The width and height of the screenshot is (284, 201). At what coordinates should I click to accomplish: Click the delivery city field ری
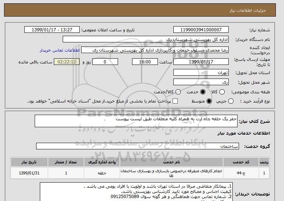[201, 82]
